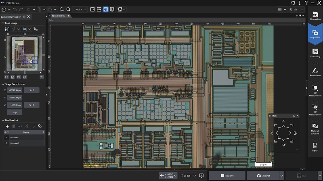Image resolution: width=323 pixels, height=181 pixels.
Task: Collapse the Map Image section
Action: [x=3, y=23]
